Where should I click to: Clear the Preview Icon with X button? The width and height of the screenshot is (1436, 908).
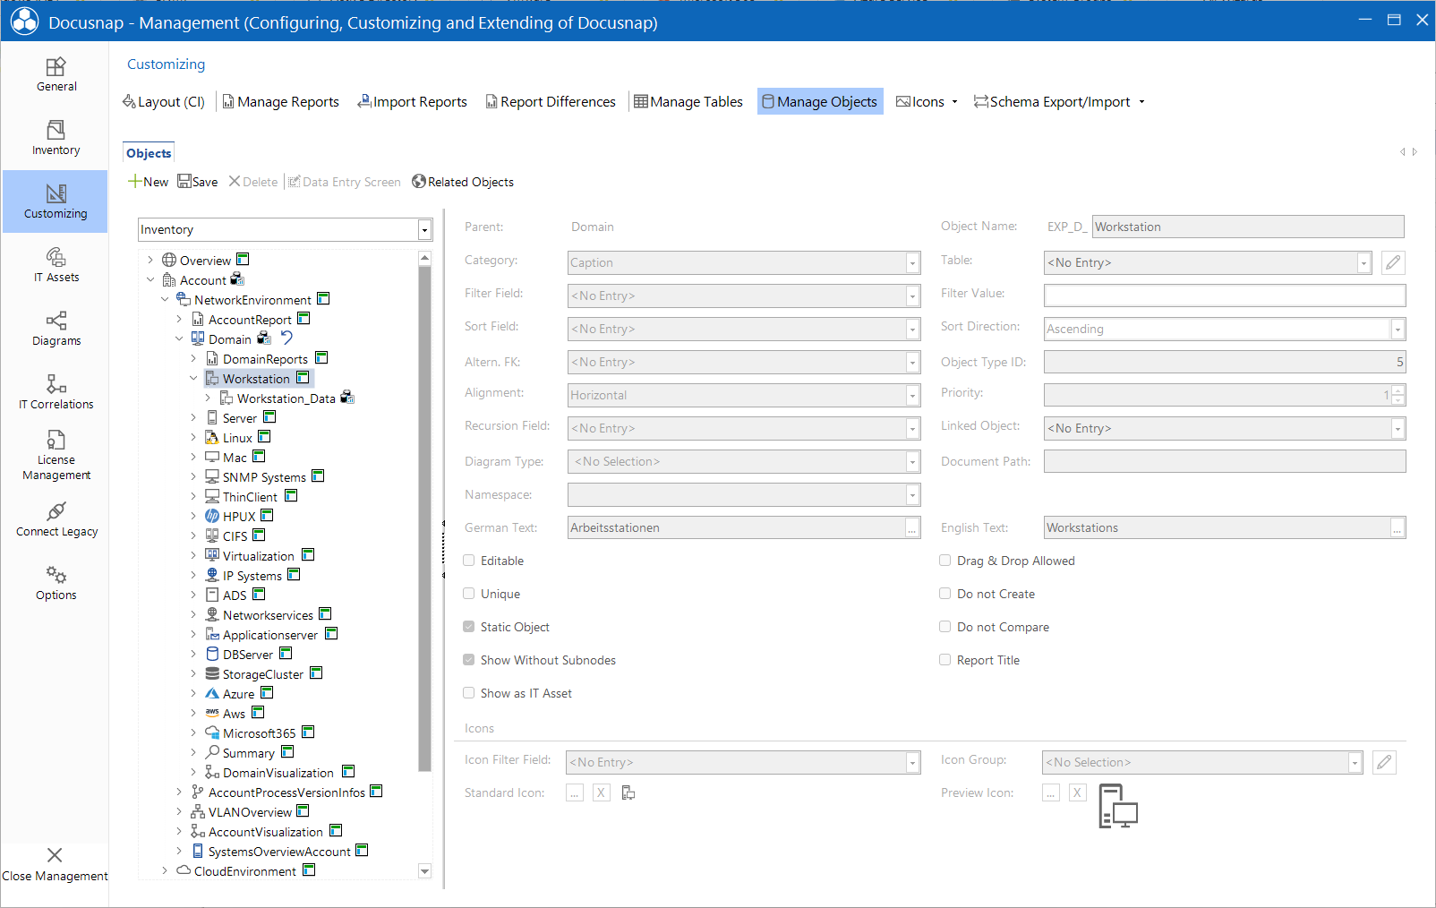(x=1078, y=792)
